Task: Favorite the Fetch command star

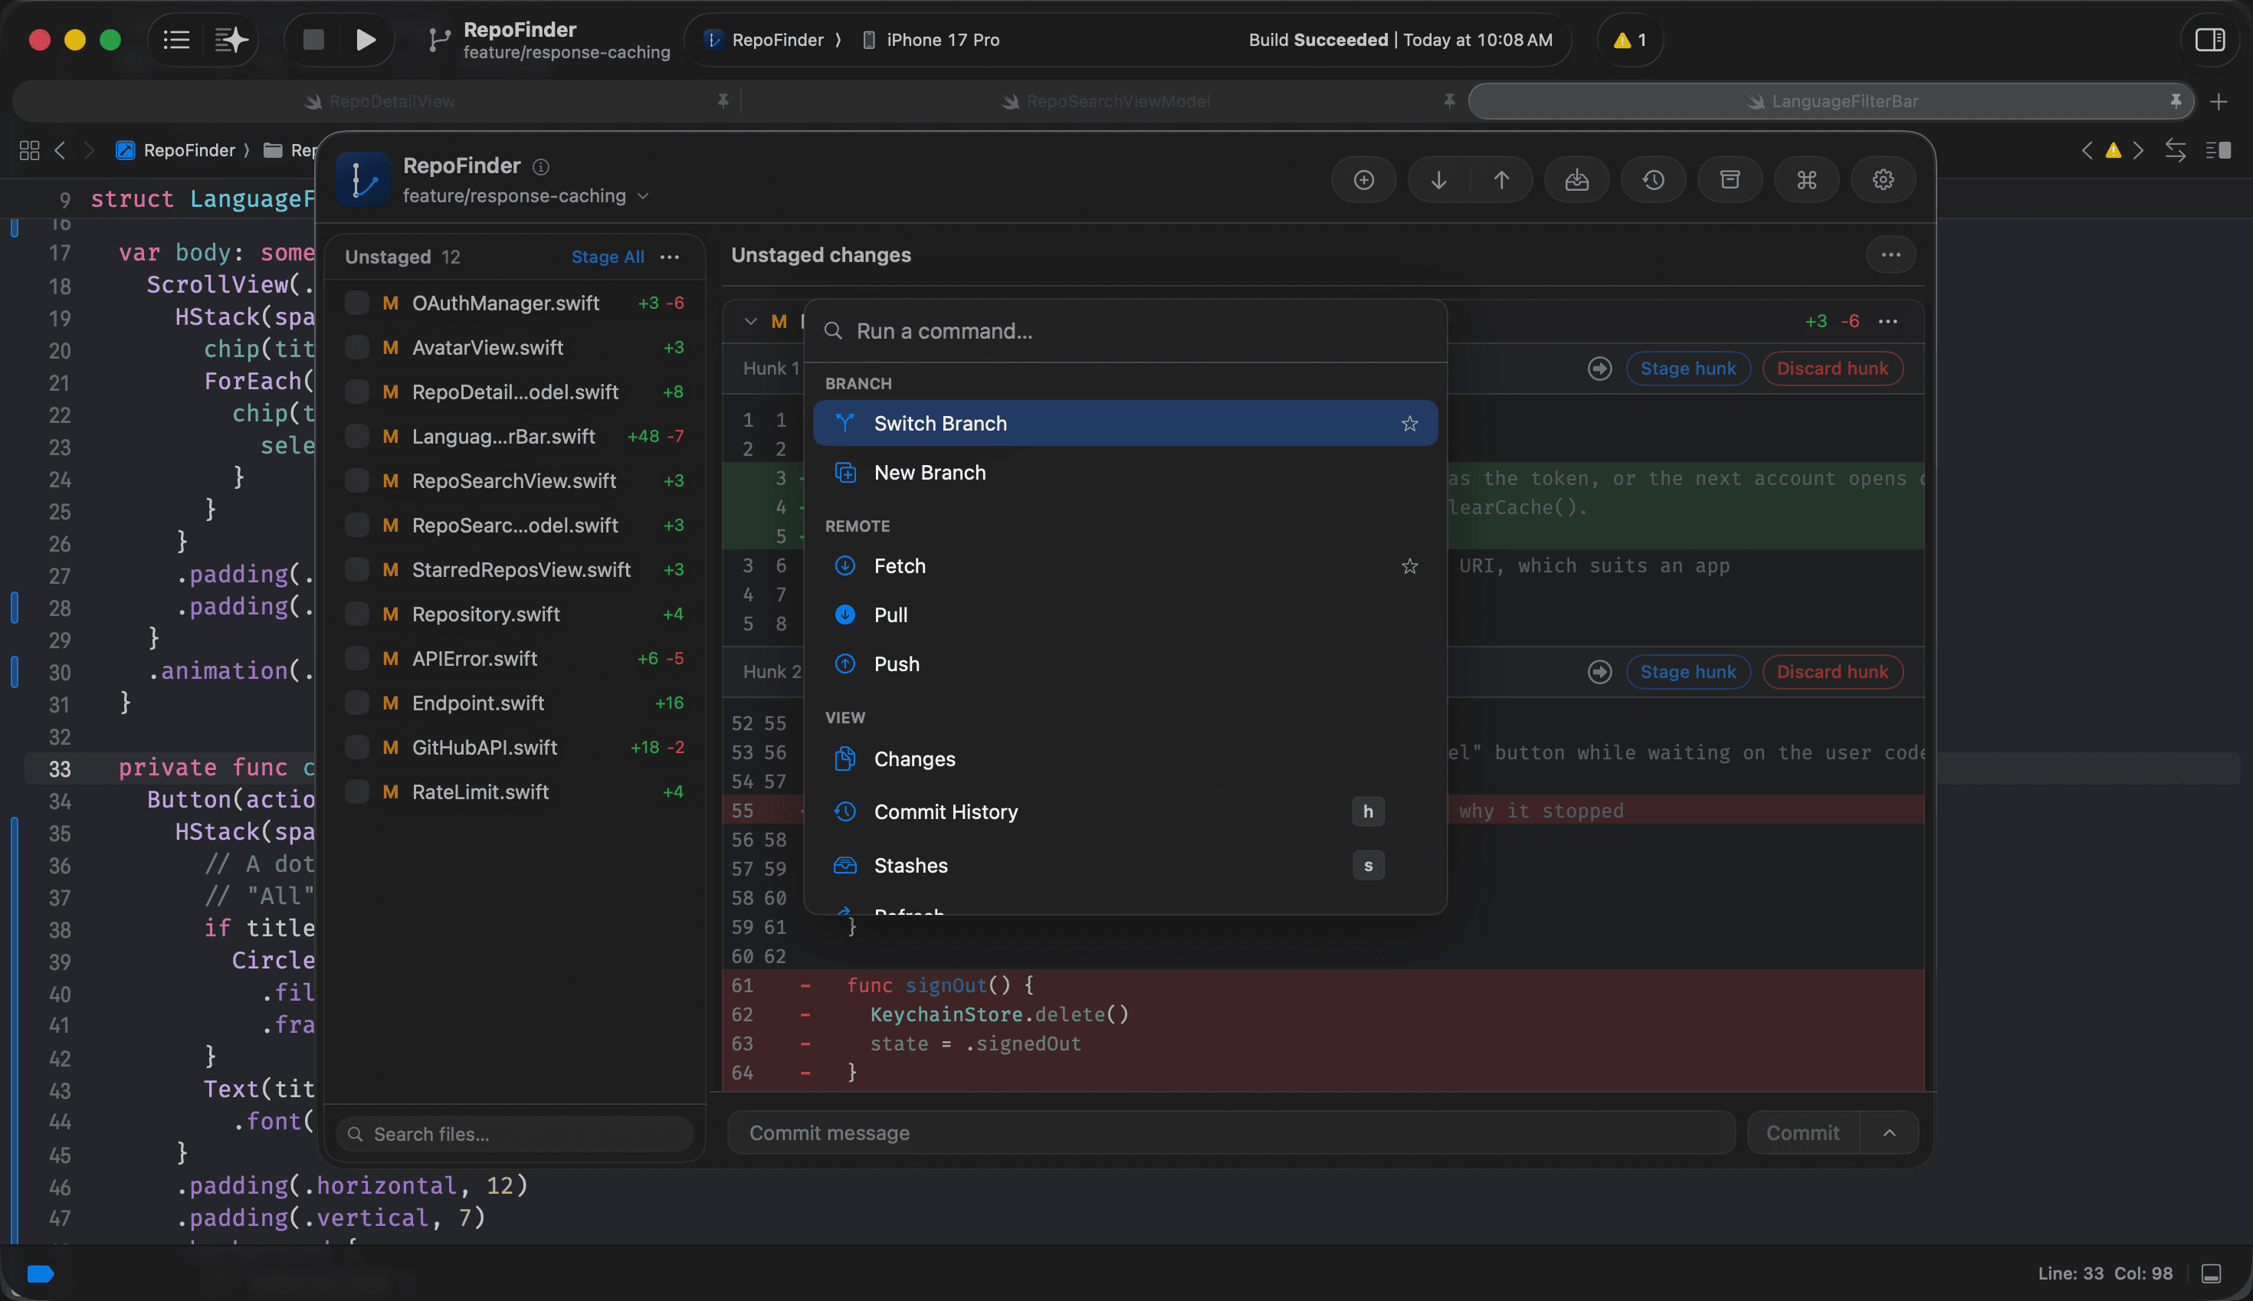Action: point(1409,565)
